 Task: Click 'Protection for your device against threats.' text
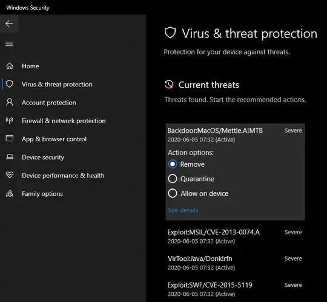point(227,52)
